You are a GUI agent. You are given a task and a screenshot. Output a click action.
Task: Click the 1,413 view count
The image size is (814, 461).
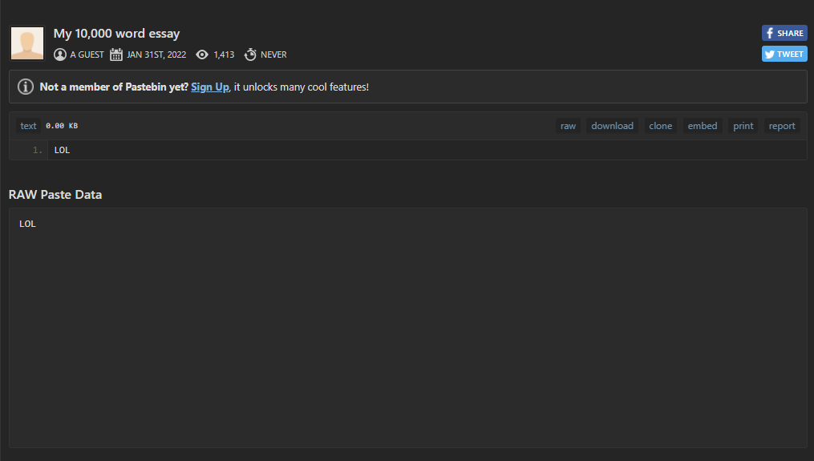pos(224,55)
